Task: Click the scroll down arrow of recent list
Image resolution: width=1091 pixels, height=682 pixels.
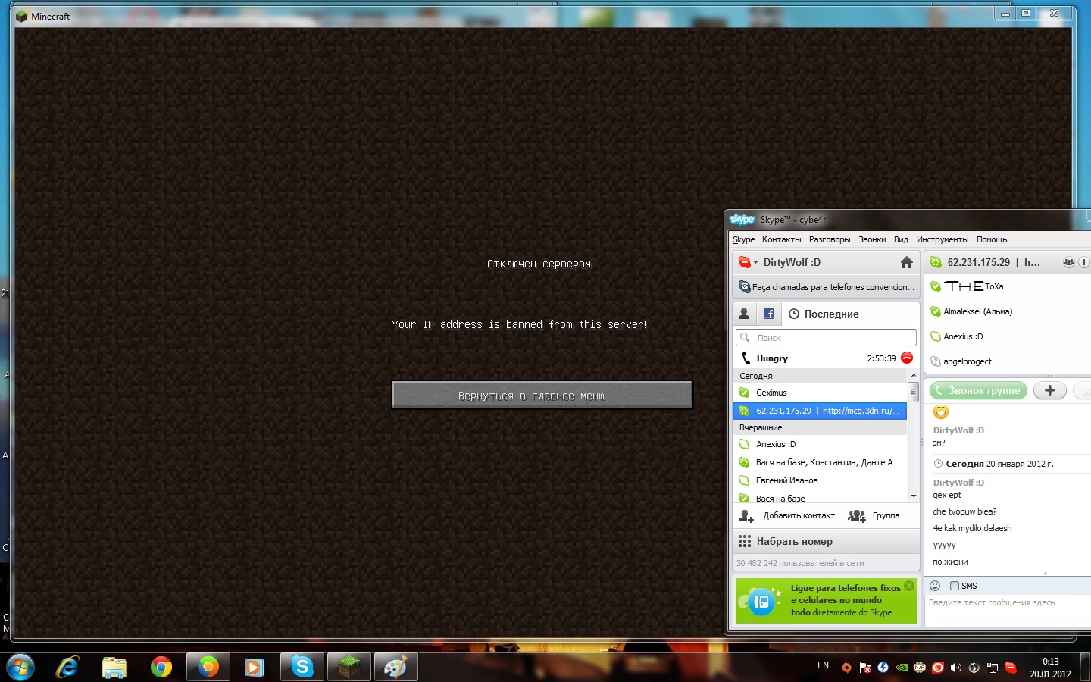Action: click(x=913, y=496)
